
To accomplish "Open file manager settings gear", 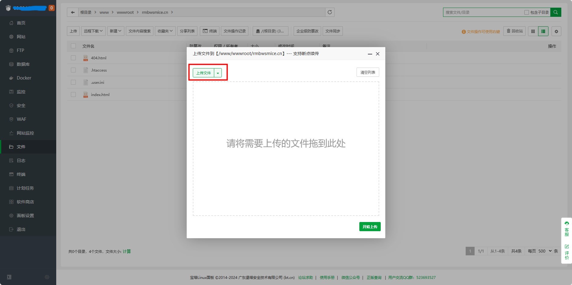I will click(x=556, y=31).
